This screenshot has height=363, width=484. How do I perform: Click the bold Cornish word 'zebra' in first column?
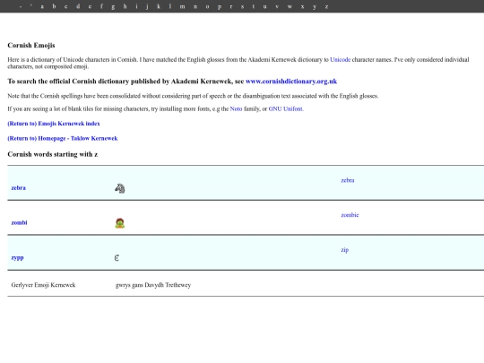(19, 187)
